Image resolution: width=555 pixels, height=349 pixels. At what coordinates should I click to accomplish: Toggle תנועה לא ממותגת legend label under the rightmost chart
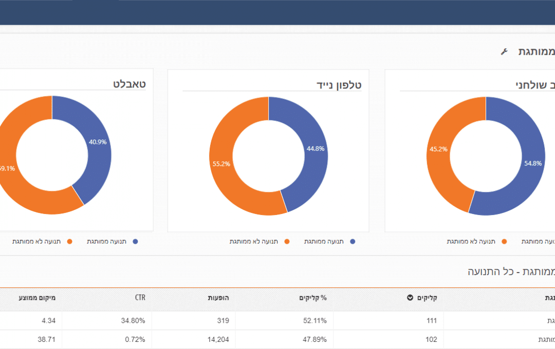tap(471, 242)
